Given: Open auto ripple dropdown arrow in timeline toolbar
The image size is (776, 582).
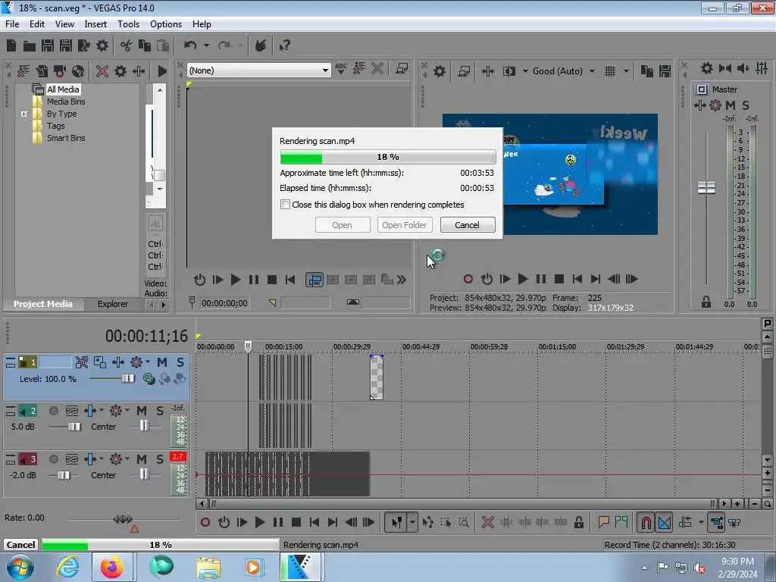Looking at the screenshot, I should (x=701, y=522).
